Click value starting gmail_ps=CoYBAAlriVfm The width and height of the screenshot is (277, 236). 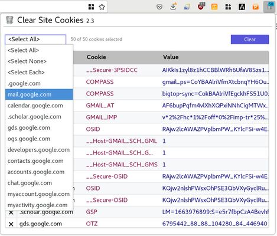pyautogui.click(x=216, y=82)
